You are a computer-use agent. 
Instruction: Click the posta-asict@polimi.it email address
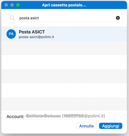coord(37,37)
